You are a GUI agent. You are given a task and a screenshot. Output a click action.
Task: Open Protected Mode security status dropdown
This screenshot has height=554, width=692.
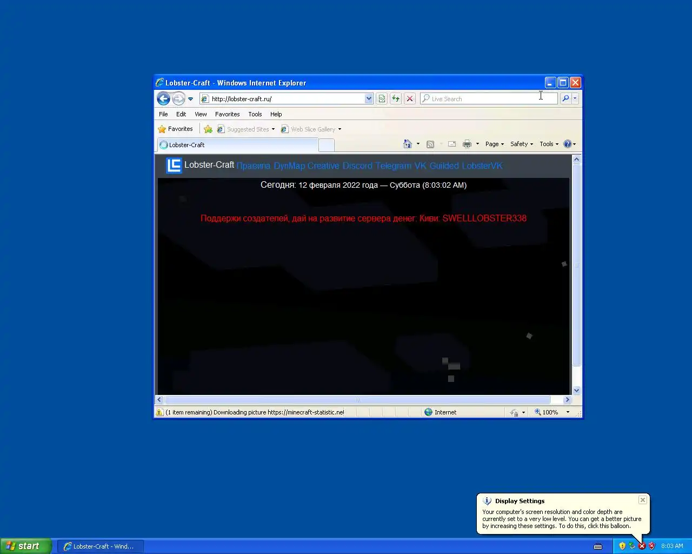[517, 412]
